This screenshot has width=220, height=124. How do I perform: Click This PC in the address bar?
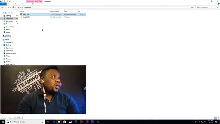pyautogui.click(x=19, y=7)
